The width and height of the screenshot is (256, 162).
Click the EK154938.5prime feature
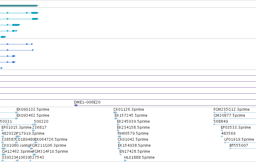point(119,148)
